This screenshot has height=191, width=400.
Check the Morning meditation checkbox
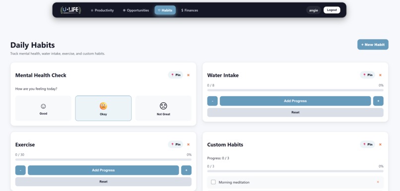(213, 182)
